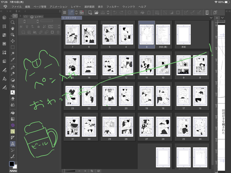This screenshot has height=173, width=231.
Task: Switch to the レイヤー palette tab
Action: point(37,17)
